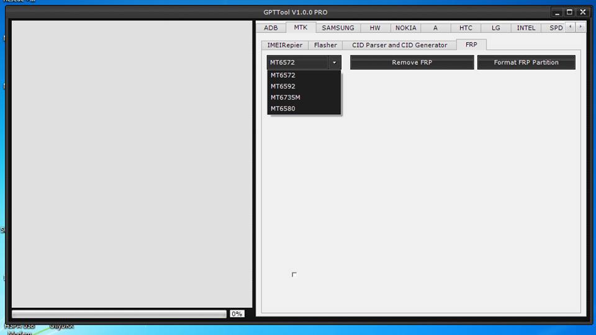596x335 pixels.
Task: Switch to the LG tab
Action: pos(495,28)
